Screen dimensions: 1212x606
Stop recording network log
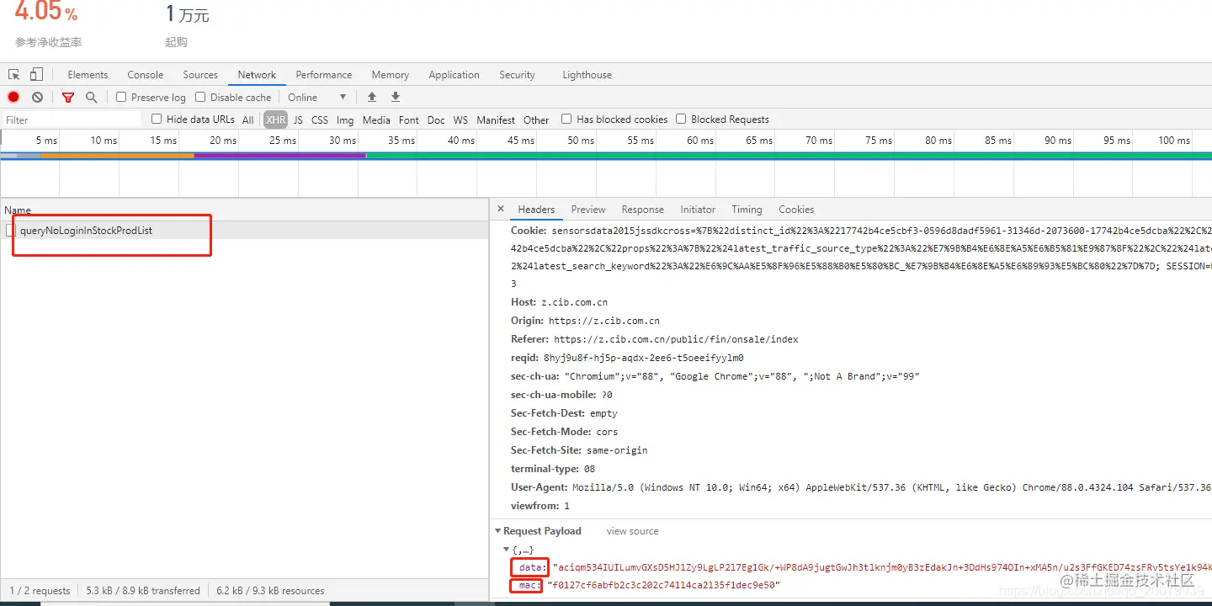pos(13,97)
